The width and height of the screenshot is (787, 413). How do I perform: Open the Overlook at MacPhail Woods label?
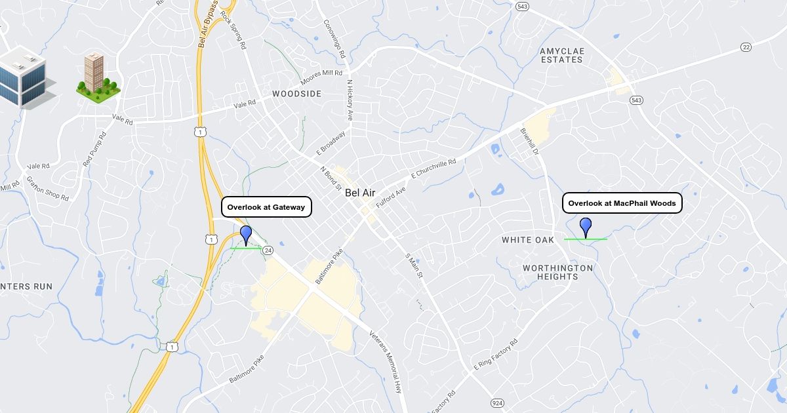(622, 203)
